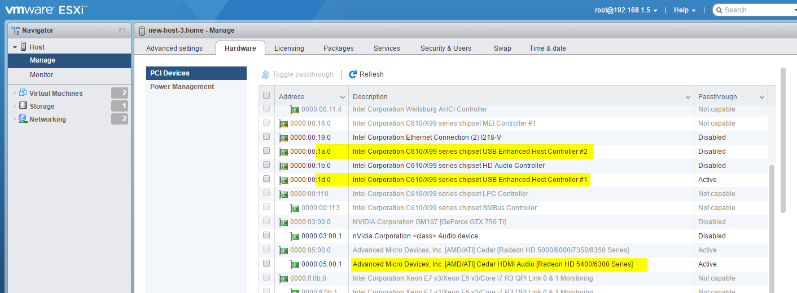Click the Host server icon
The height and width of the screenshot is (293, 797).
(x=24, y=47)
